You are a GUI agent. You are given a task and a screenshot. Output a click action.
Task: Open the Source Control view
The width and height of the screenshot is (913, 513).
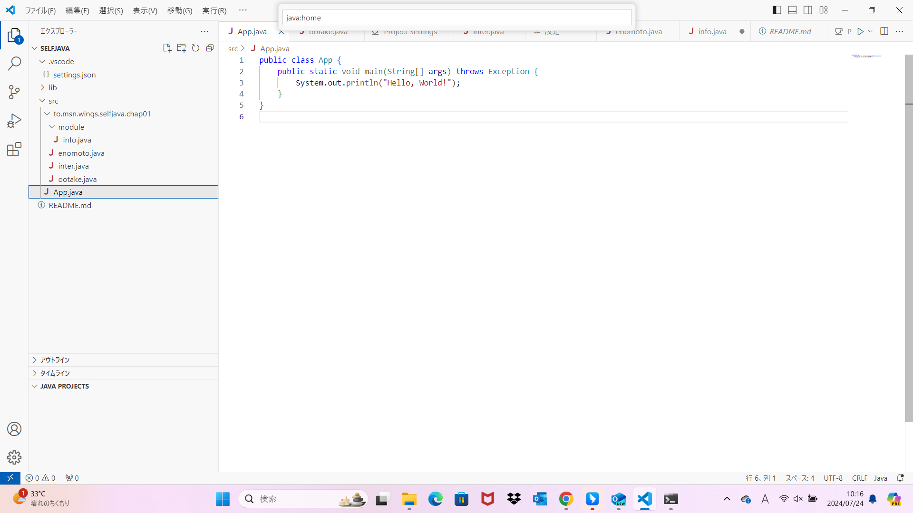click(x=14, y=92)
